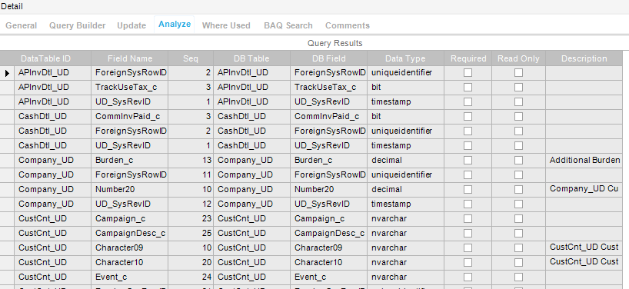Sort by DataTable ID column header
This screenshot has height=289, width=629.
click(x=45, y=58)
